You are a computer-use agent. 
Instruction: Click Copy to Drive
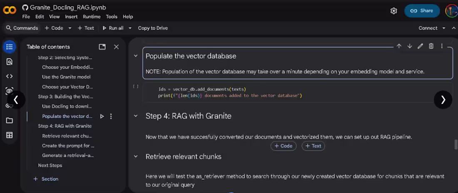click(x=153, y=28)
